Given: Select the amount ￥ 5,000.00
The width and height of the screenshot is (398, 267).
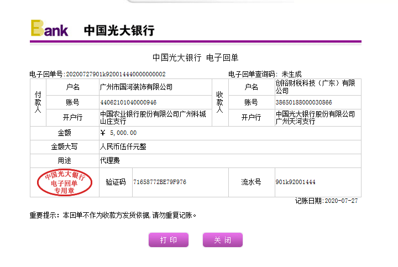Looking at the screenshot, I should [118, 133].
